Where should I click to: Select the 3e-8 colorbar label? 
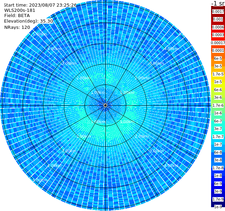point(218,160)
